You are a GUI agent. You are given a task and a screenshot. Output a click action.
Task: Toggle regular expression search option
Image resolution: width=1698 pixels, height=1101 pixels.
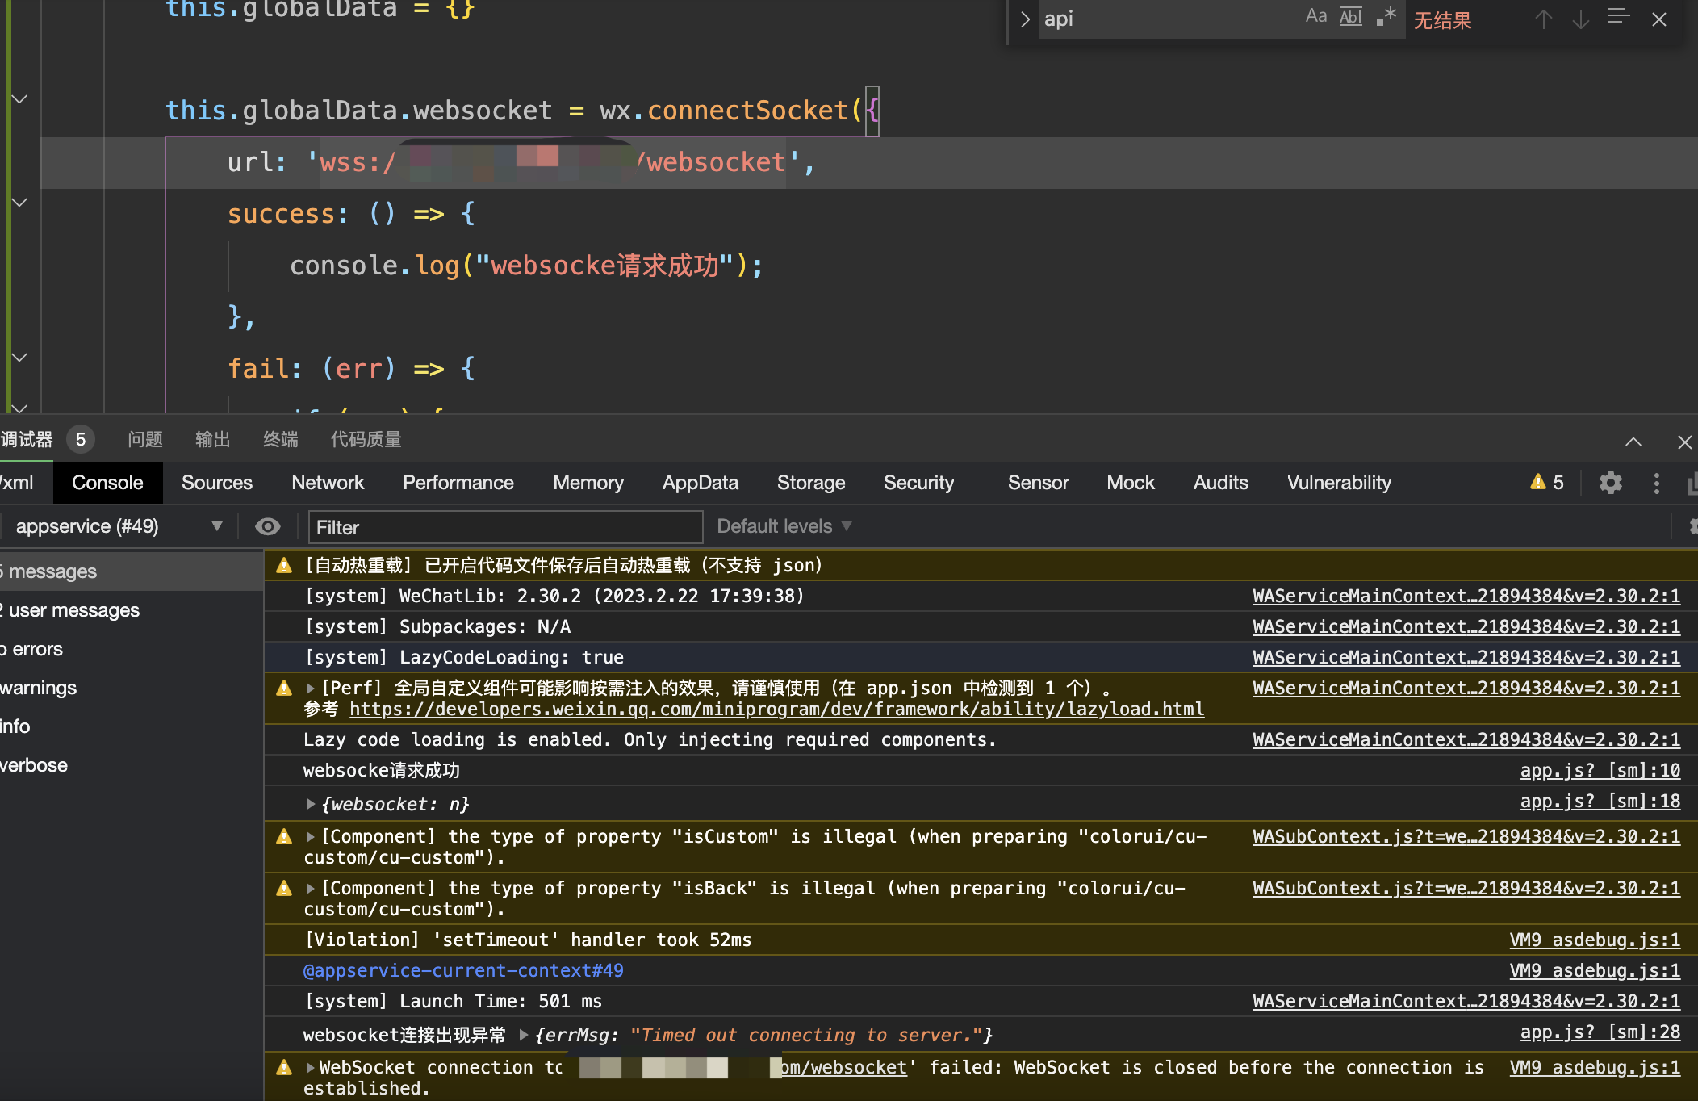tap(1386, 17)
